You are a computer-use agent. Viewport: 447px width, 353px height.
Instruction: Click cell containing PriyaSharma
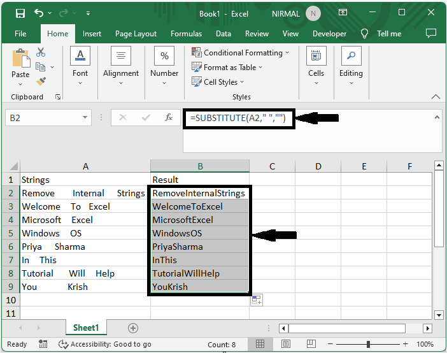tap(200, 247)
